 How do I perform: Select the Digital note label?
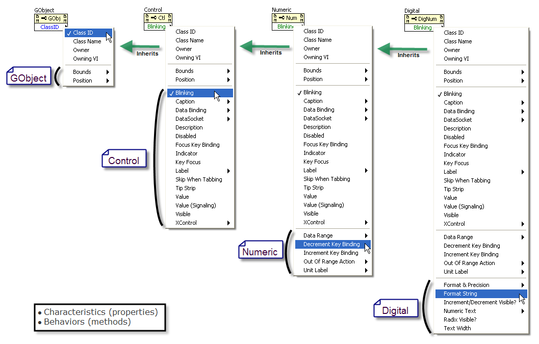click(x=395, y=310)
